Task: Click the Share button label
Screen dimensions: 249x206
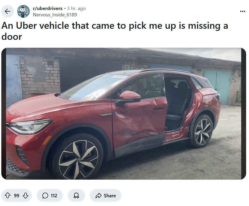Action: click(110, 195)
